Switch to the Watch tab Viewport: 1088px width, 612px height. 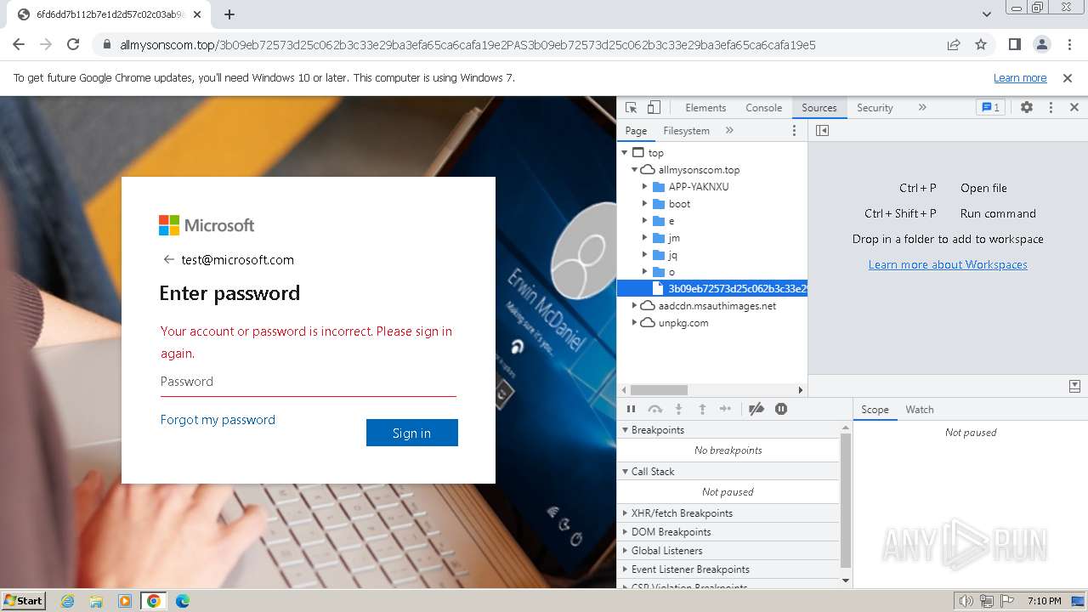(920, 410)
